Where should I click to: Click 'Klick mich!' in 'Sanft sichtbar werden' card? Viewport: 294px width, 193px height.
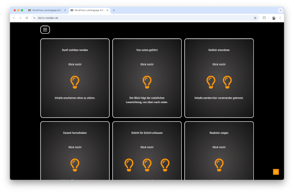75,64
